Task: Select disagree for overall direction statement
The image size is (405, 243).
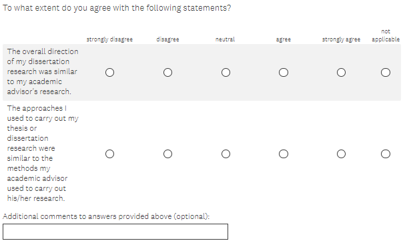Action: (x=167, y=72)
